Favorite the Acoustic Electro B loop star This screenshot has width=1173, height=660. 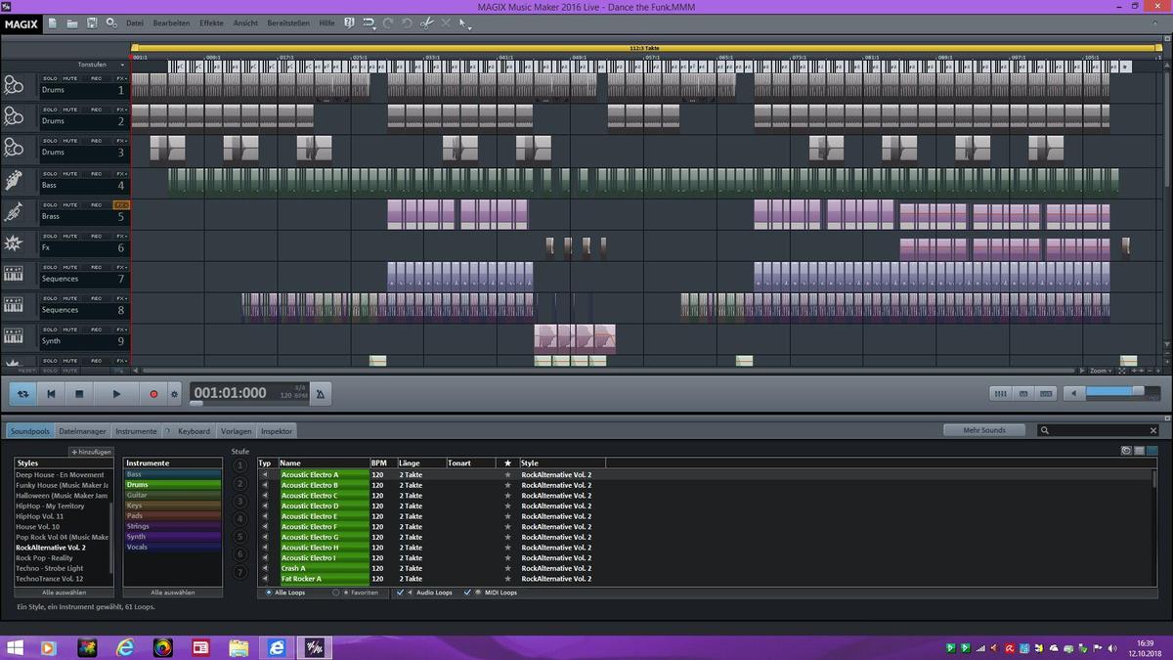[x=507, y=485]
